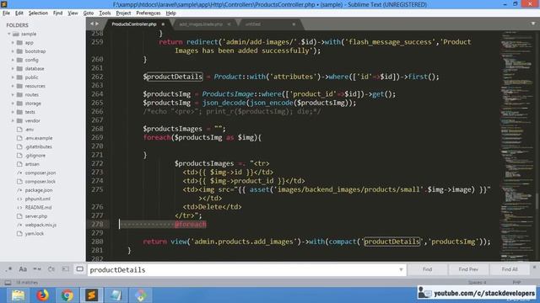This screenshot has width=540, height=303.
Task: Expand the resources folder
Action: coord(13,86)
